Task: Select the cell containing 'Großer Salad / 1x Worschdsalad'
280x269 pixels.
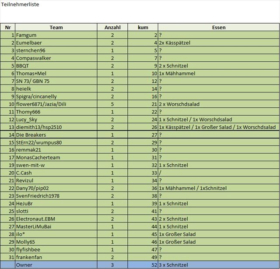Action: (219, 127)
